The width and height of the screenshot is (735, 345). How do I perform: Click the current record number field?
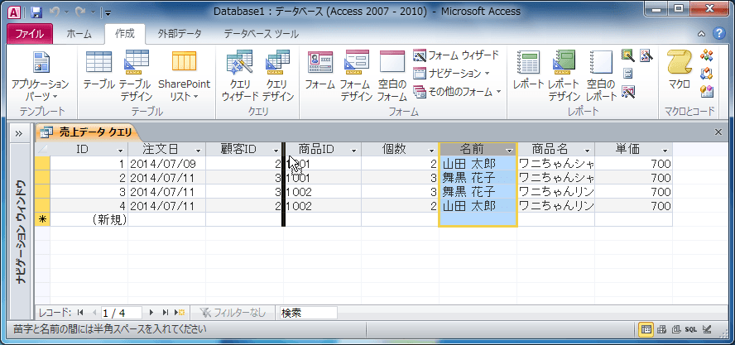click(121, 313)
